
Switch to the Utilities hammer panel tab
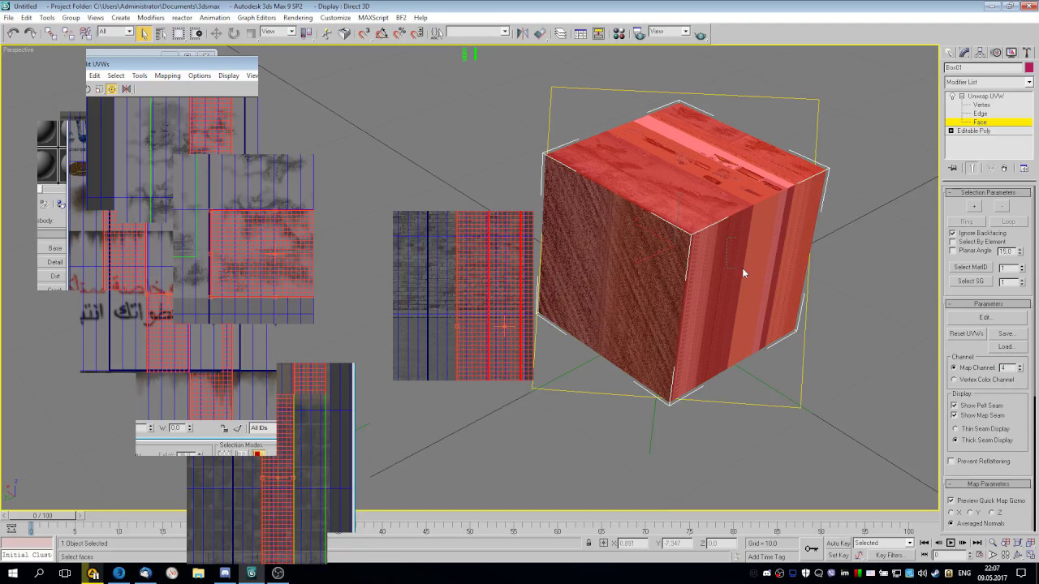coord(1027,53)
